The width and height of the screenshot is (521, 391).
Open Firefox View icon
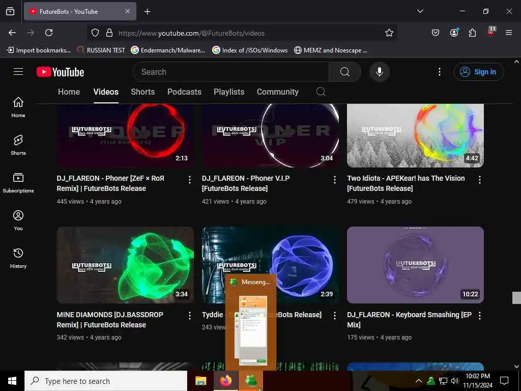click(x=10, y=11)
